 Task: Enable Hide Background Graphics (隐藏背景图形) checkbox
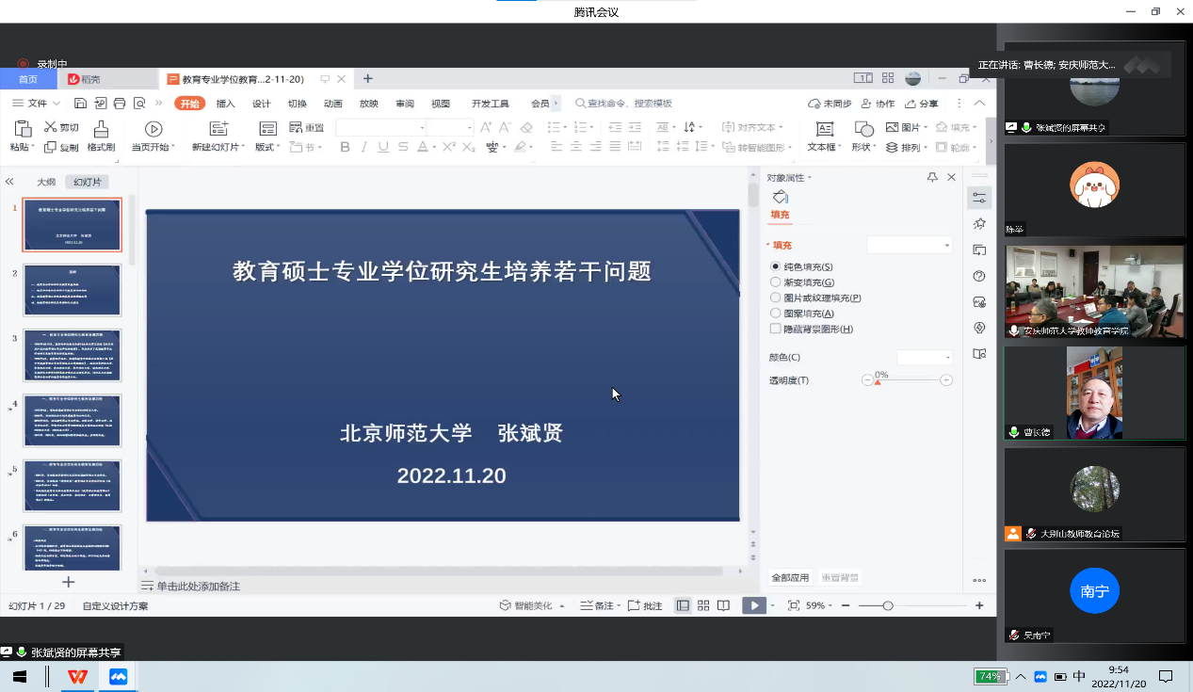pos(776,330)
